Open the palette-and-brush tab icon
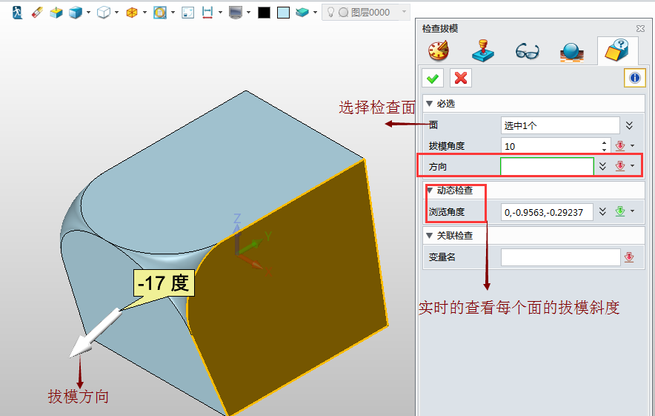Image resolution: width=655 pixels, height=416 pixels. [438, 51]
